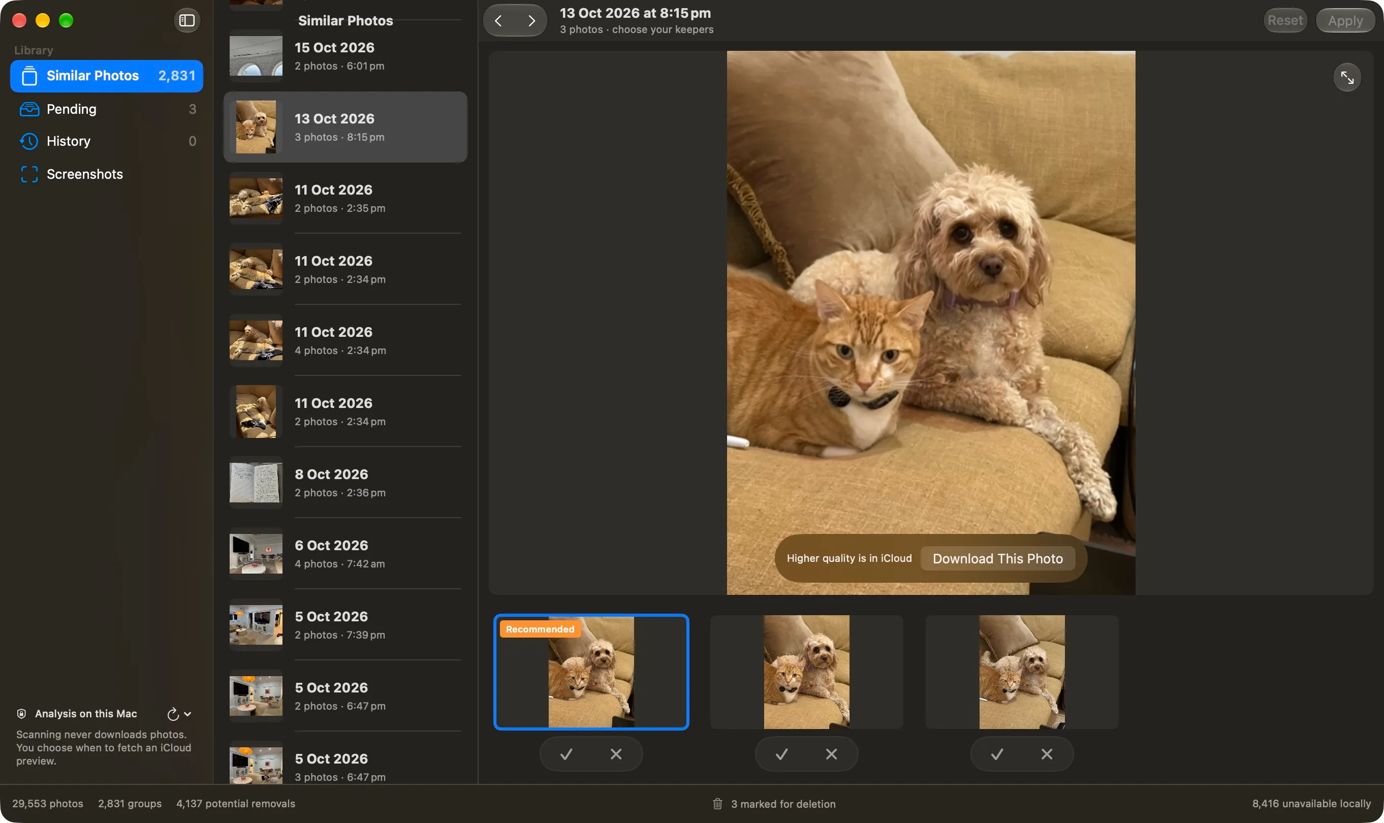
Task: Reject the second photo with X
Action: pyautogui.click(x=831, y=754)
